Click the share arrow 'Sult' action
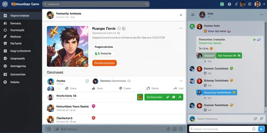267x133 pixels. [x=178, y=88]
